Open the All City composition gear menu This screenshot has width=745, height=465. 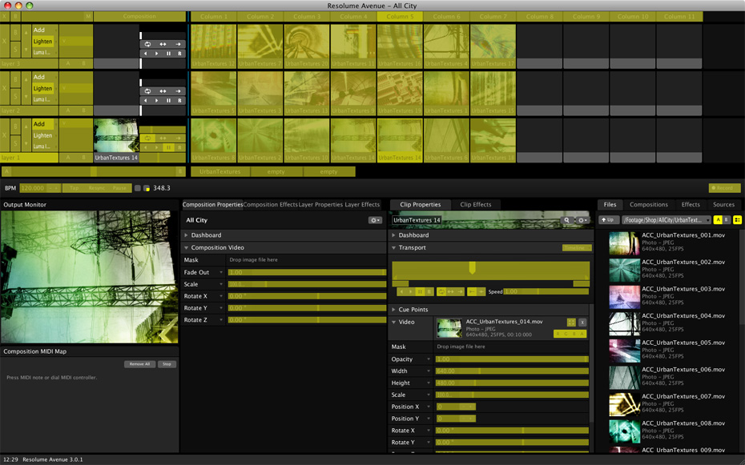click(376, 220)
